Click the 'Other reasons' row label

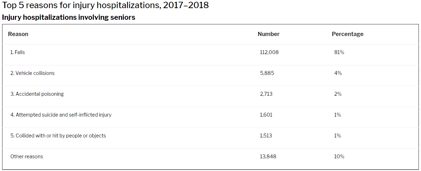pos(26,157)
